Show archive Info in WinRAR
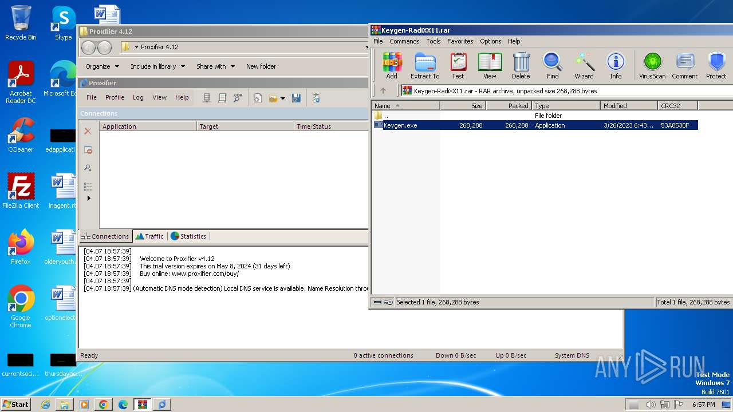 point(616,65)
